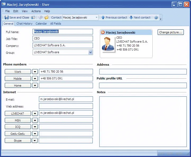Click the empty Home phone field
Screen dimensions: 191x157
[x=66, y=86]
